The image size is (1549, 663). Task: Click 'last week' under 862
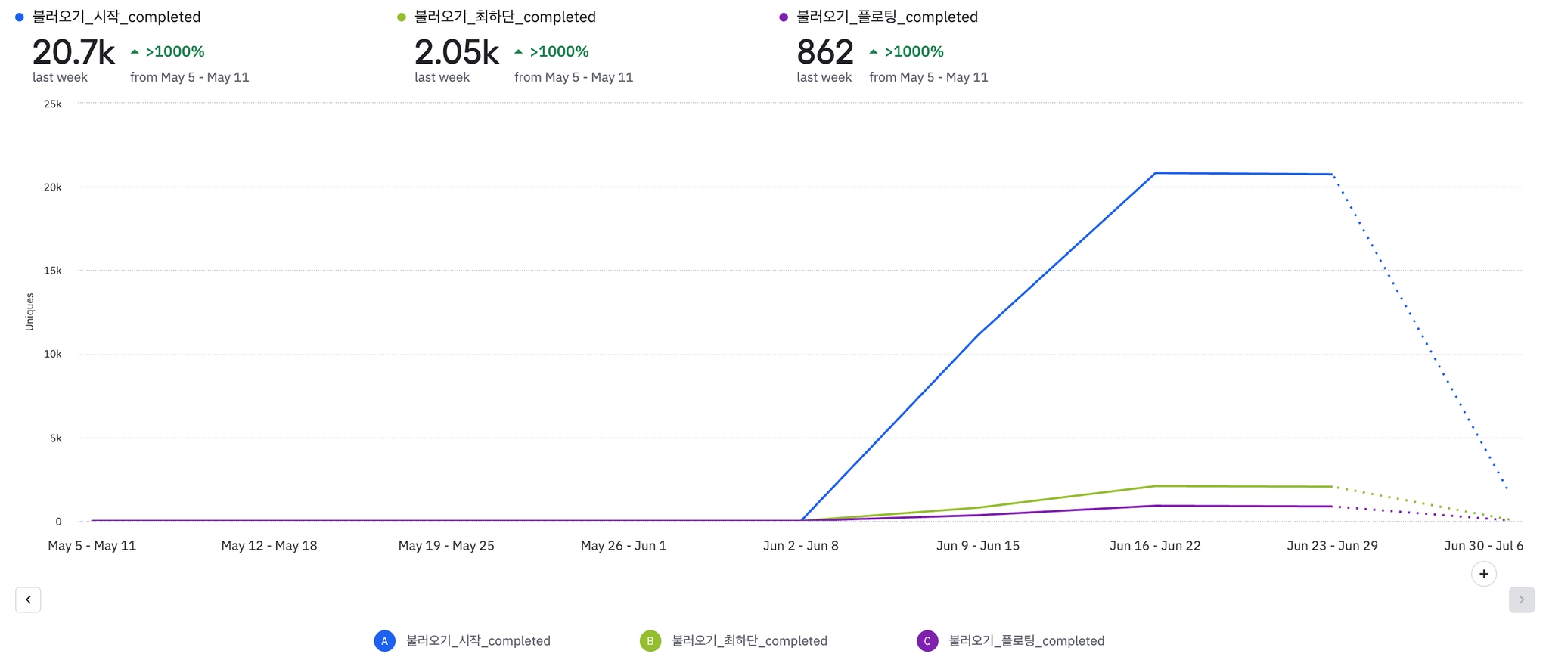(x=824, y=77)
